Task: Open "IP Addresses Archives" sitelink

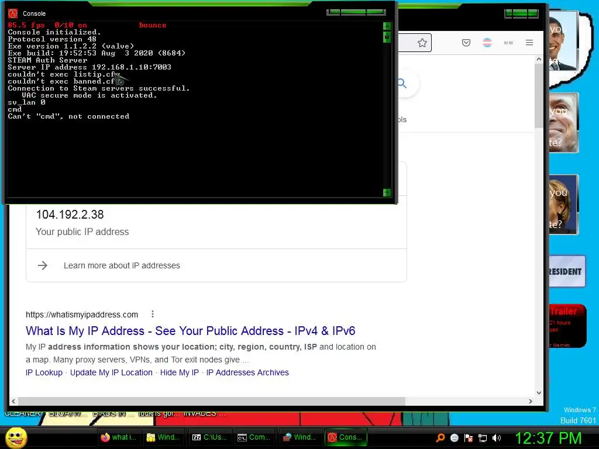Action: pos(247,372)
